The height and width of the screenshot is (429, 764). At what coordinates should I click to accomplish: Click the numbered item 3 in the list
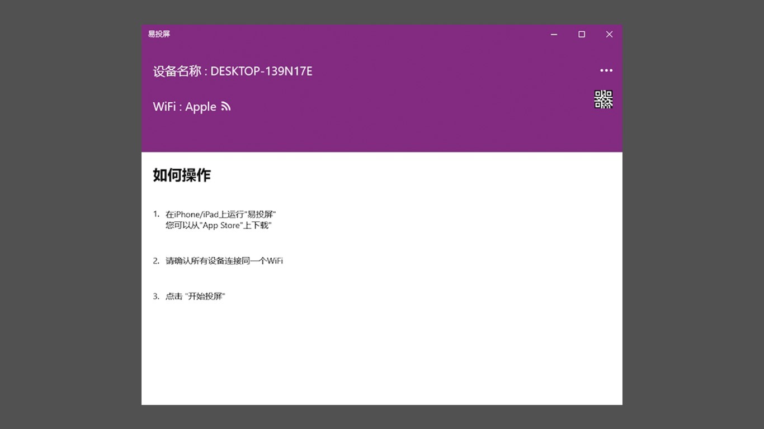(155, 296)
